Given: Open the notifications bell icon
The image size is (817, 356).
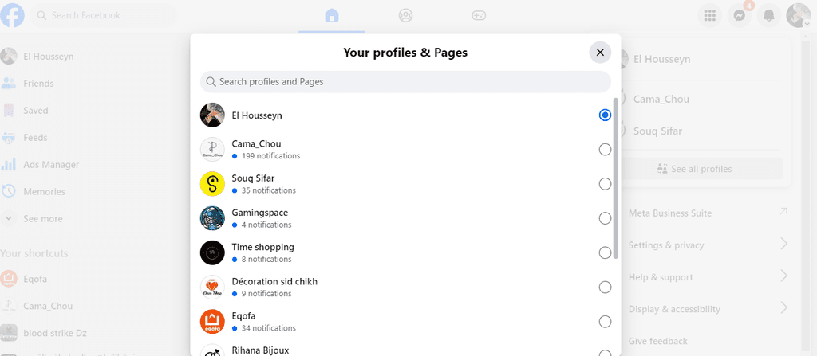Looking at the screenshot, I should point(768,16).
